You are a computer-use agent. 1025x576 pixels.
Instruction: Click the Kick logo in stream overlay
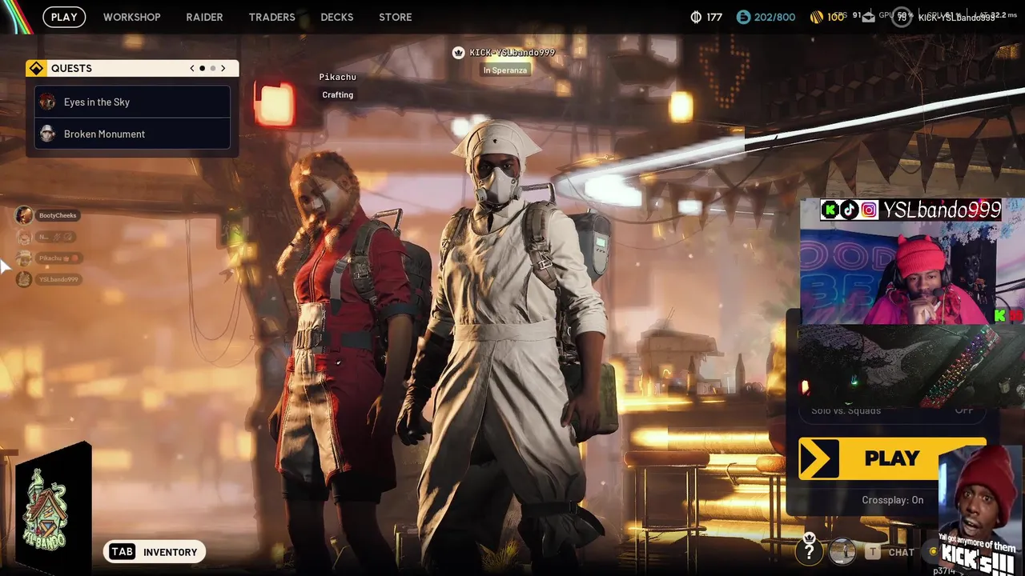coord(831,210)
